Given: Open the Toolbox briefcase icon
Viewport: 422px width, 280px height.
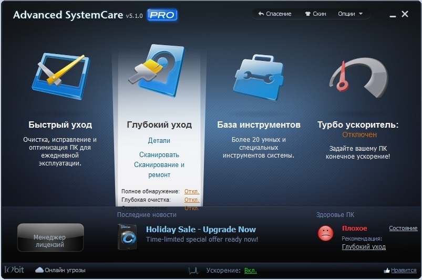Looking at the screenshot, I should [x=259, y=75].
